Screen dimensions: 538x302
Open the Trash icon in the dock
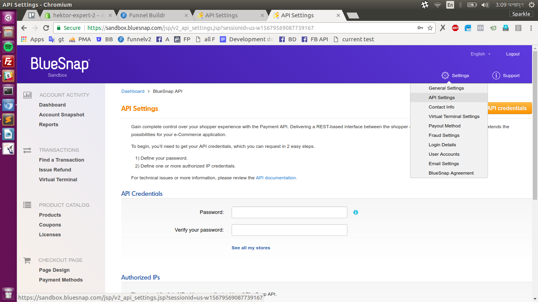[x=8, y=294]
